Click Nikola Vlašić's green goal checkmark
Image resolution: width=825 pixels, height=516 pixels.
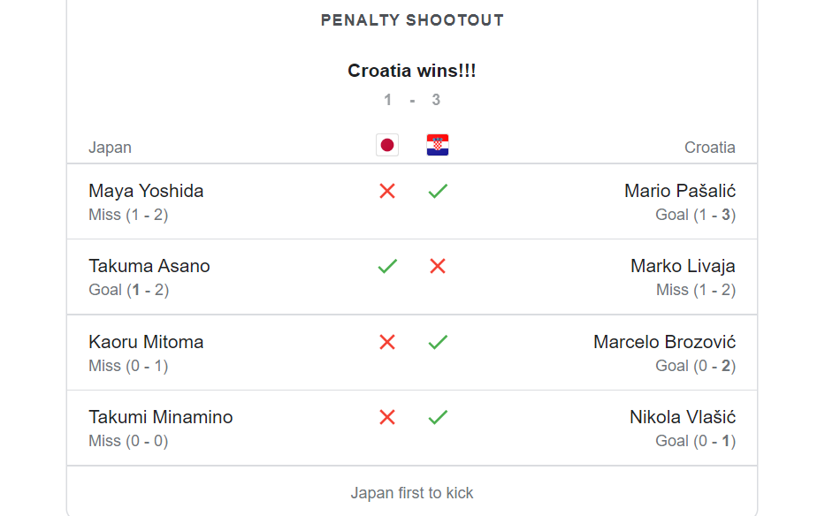(x=438, y=417)
